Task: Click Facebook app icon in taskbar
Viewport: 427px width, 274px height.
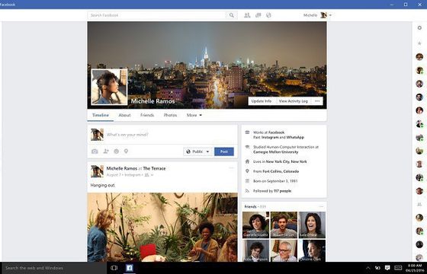Action: pyautogui.click(x=130, y=268)
